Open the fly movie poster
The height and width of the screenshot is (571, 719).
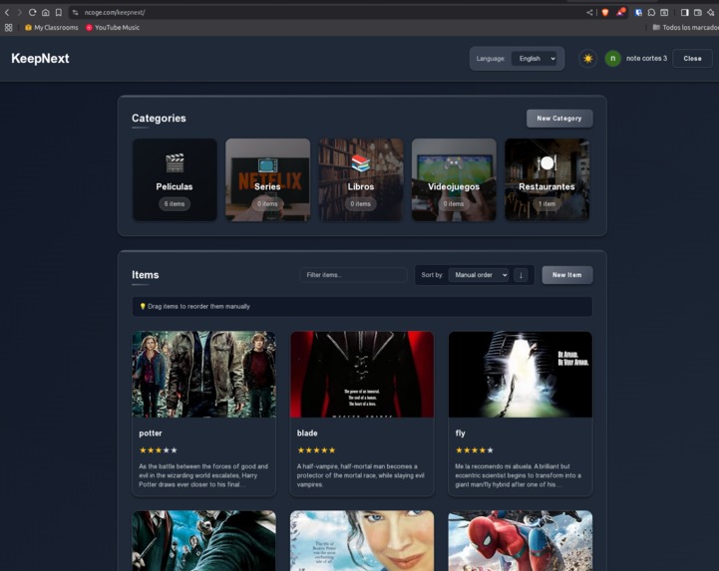521,375
